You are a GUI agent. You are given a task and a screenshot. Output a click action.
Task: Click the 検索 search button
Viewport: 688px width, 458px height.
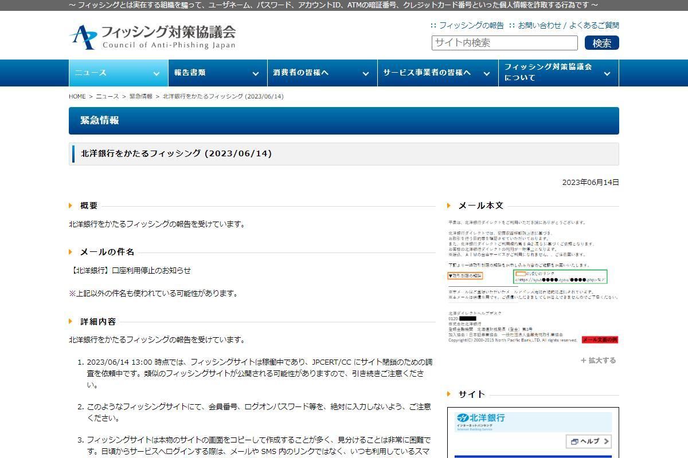(602, 43)
